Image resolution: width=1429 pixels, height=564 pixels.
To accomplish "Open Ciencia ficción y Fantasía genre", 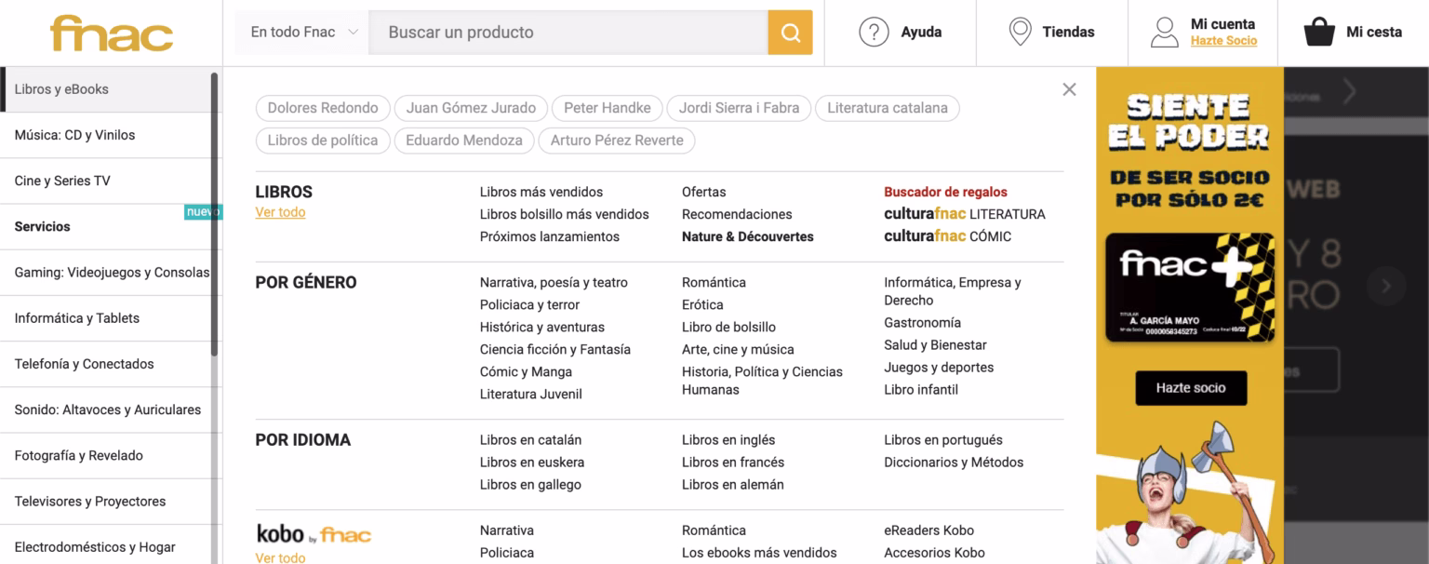I will 555,349.
